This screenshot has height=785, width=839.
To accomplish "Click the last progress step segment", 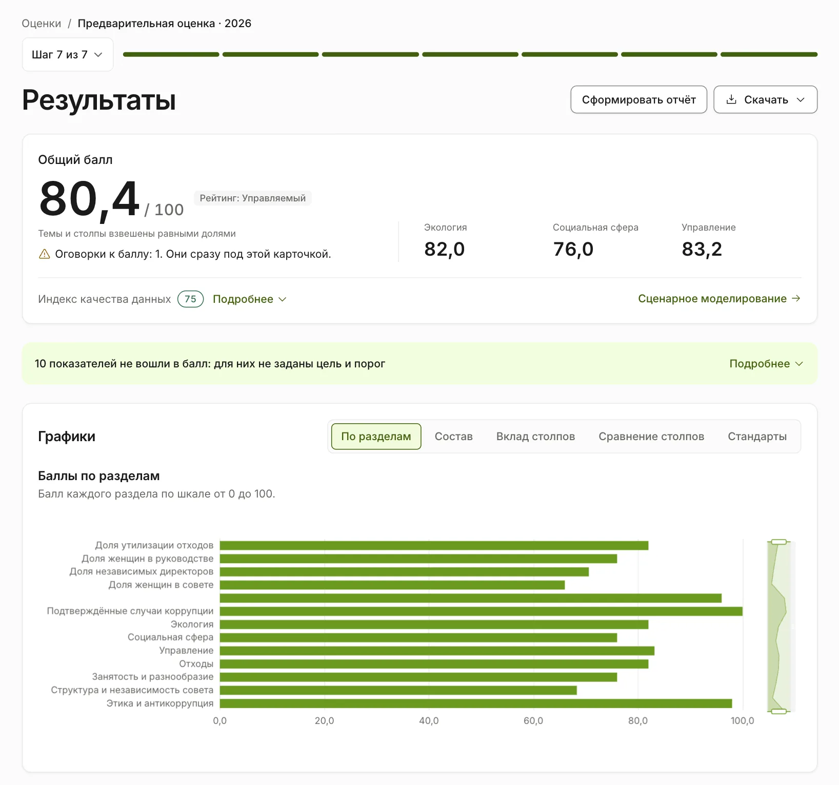I will tap(769, 54).
